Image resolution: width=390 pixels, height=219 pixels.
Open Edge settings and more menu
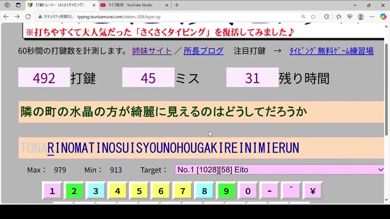click(372, 17)
